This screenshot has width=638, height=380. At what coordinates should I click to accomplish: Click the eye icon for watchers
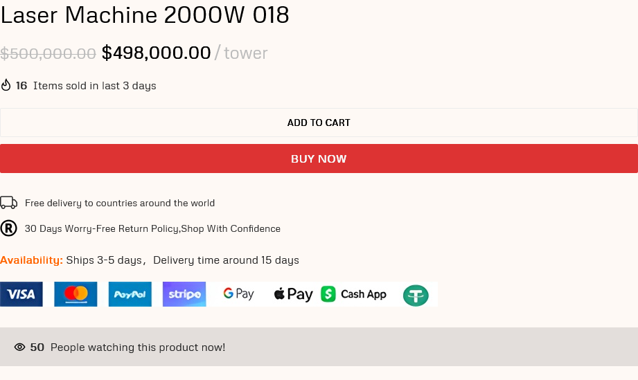[20, 347]
